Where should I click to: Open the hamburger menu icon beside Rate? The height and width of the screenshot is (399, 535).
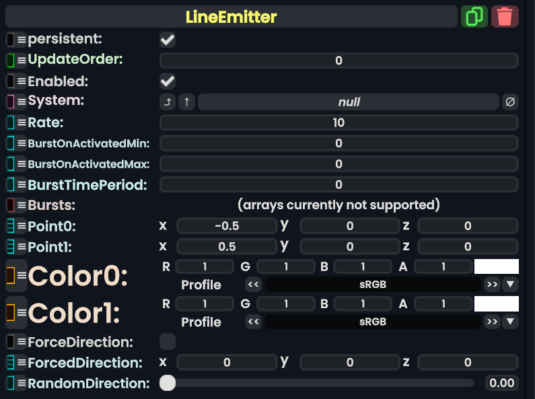[x=22, y=123]
